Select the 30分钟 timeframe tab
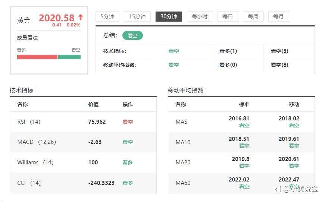Image resolution: width=322 pixels, height=202 pixels. tap(169, 16)
